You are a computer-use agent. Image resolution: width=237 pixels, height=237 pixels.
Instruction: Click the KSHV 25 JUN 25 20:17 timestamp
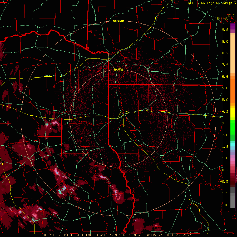coord(171,235)
